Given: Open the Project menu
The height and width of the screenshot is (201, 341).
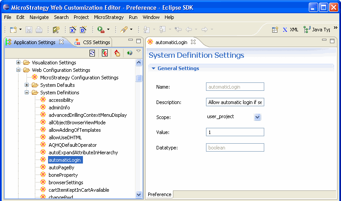Looking at the screenshot, I should (81, 17).
